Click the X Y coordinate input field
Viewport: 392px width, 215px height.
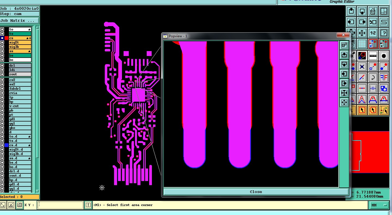click(x=60, y=205)
